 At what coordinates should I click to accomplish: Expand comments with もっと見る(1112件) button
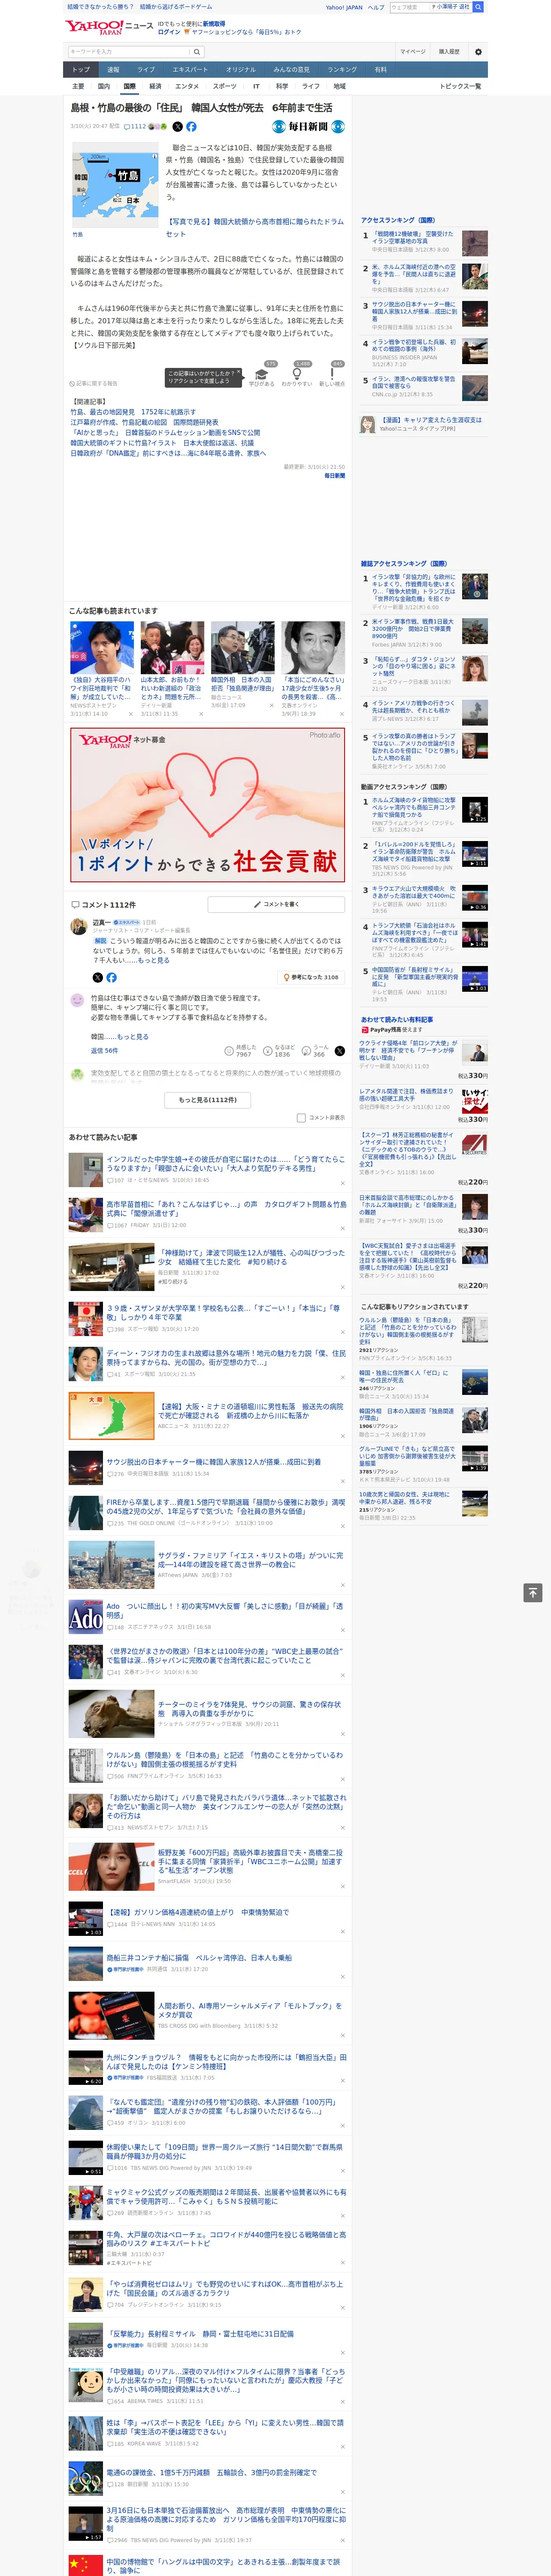click(x=208, y=1100)
